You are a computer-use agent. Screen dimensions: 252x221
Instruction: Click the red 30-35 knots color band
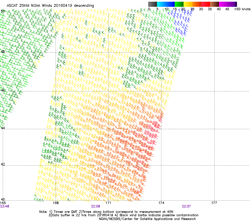(x=206, y=4)
